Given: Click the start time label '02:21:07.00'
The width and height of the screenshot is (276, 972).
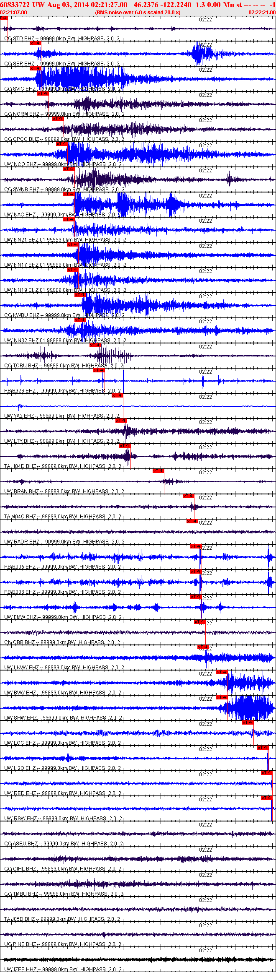Looking at the screenshot, I should click(x=14, y=13).
